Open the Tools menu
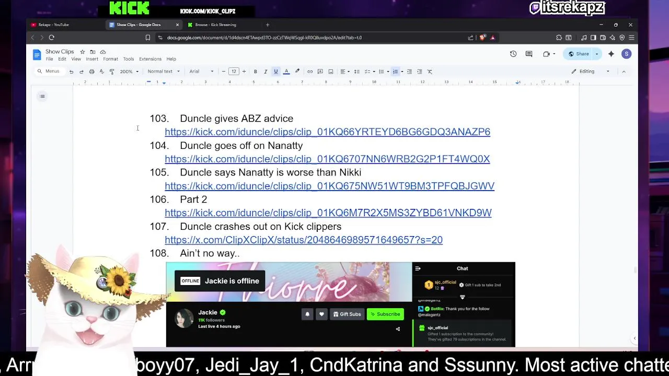Image resolution: width=669 pixels, height=376 pixels. pyautogui.click(x=129, y=59)
